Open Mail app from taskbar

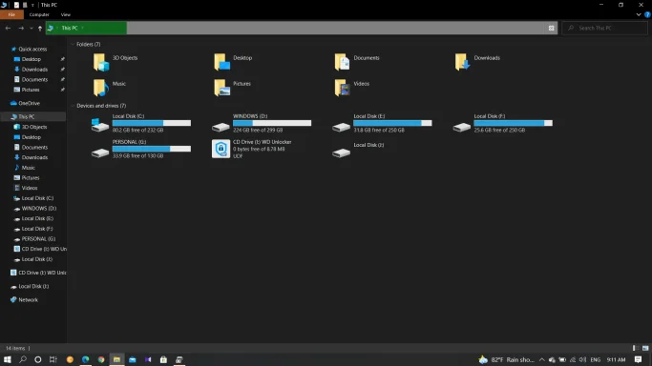(x=133, y=359)
